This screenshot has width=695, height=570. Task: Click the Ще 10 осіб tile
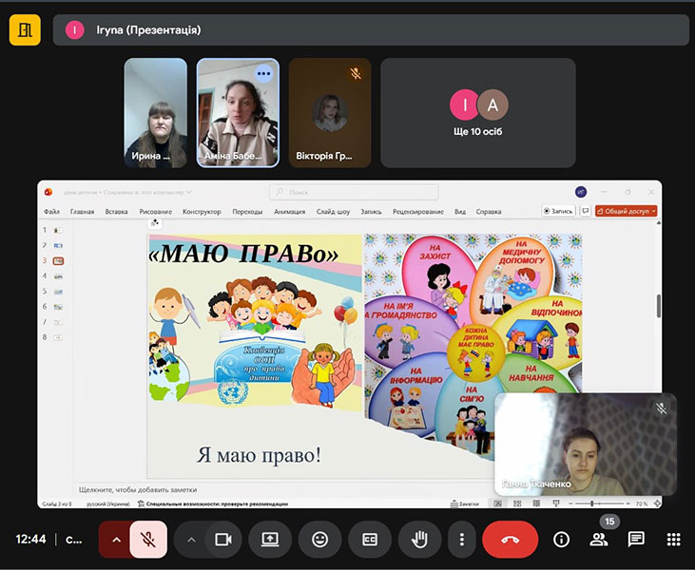pyautogui.click(x=478, y=113)
